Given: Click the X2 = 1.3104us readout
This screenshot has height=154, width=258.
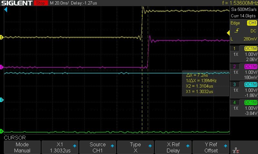Looking at the screenshot, I should (x=199, y=86).
